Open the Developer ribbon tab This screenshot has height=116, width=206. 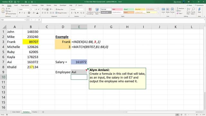tap(63, 5)
